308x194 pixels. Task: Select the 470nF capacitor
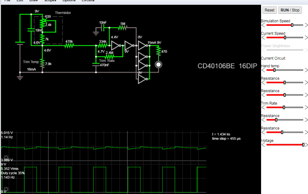96,64
